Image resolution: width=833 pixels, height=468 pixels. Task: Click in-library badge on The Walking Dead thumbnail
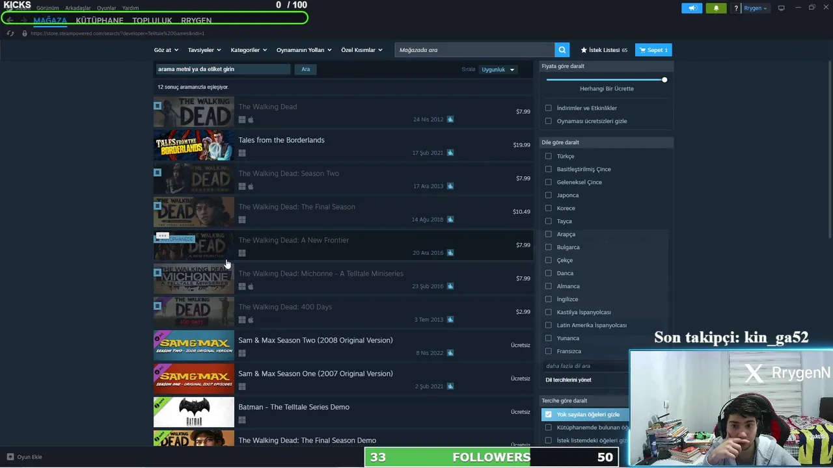tap(157, 105)
